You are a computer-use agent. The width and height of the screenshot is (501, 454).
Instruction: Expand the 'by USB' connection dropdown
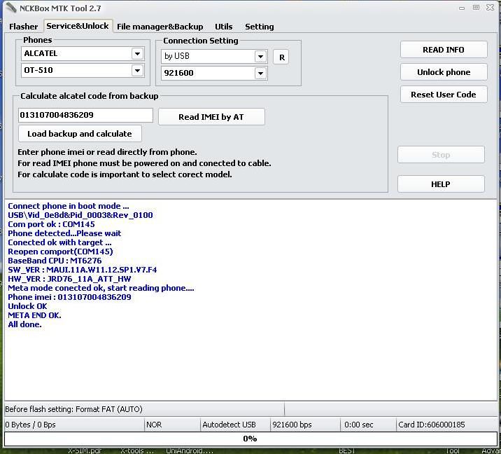coord(260,57)
